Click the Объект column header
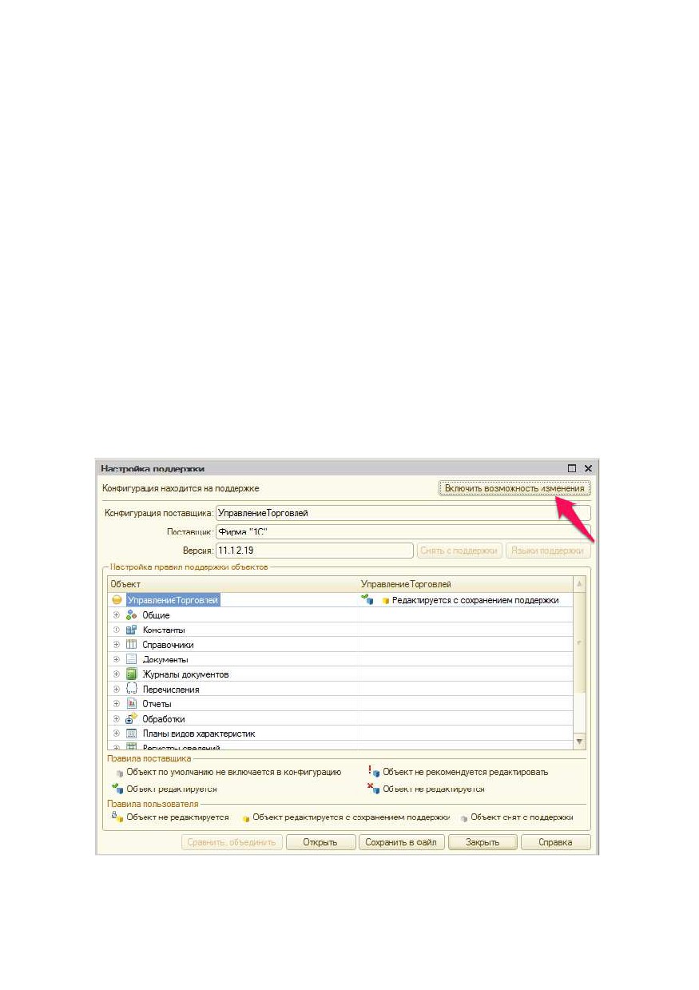The width and height of the screenshot is (699, 990). tap(232, 584)
